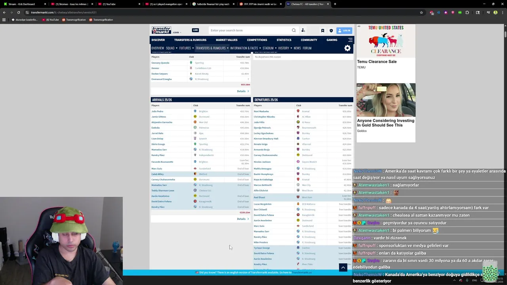
Task: Reload the page with refresh icon
Action: [18, 12]
